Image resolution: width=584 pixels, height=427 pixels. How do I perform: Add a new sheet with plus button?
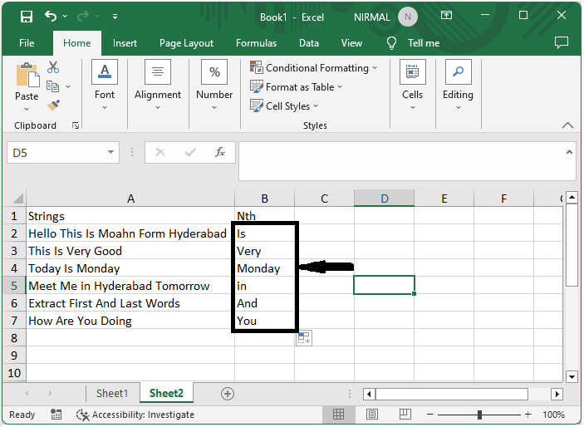click(x=228, y=394)
